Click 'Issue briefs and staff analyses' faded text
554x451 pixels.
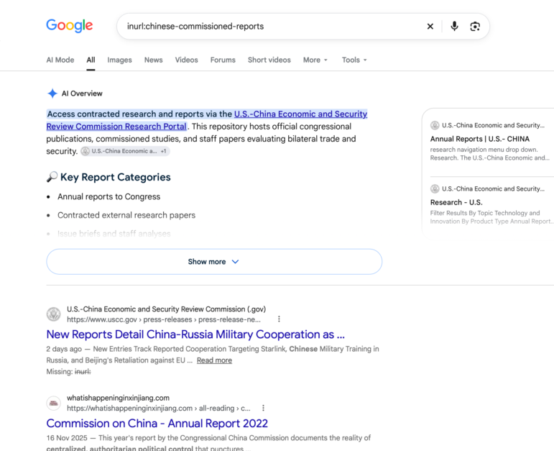tap(114, 234)
